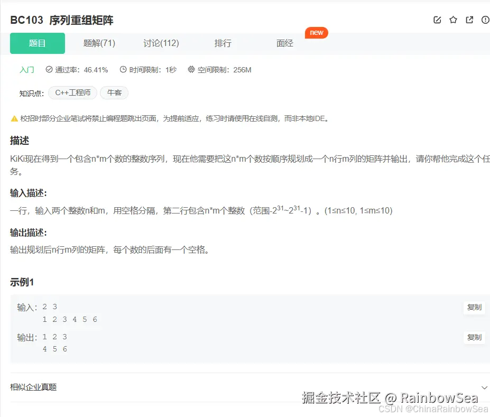Image resolution: width=490 pixels, height=417 pixels.
Task: Click the edit/contribute pencil icon top right
Action: [x=437, y=19]
